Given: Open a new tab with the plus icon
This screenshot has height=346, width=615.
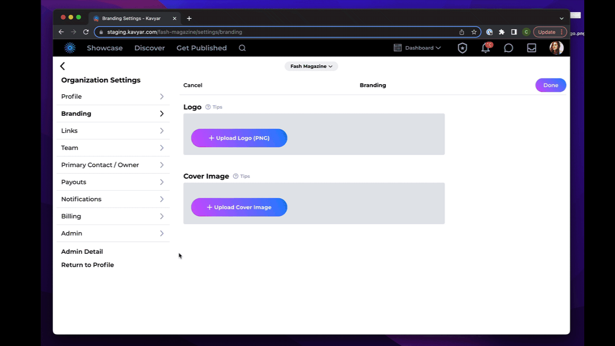Looking at the screenshot, I should (189, 18).
